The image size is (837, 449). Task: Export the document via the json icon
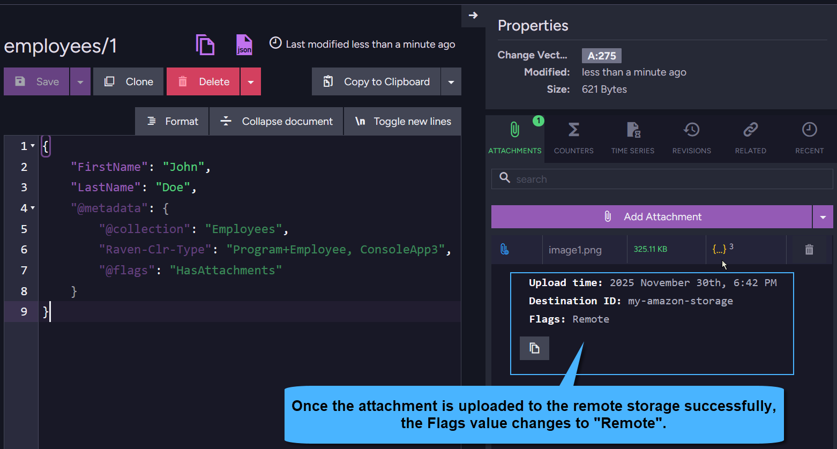click(x=244, y=45)
